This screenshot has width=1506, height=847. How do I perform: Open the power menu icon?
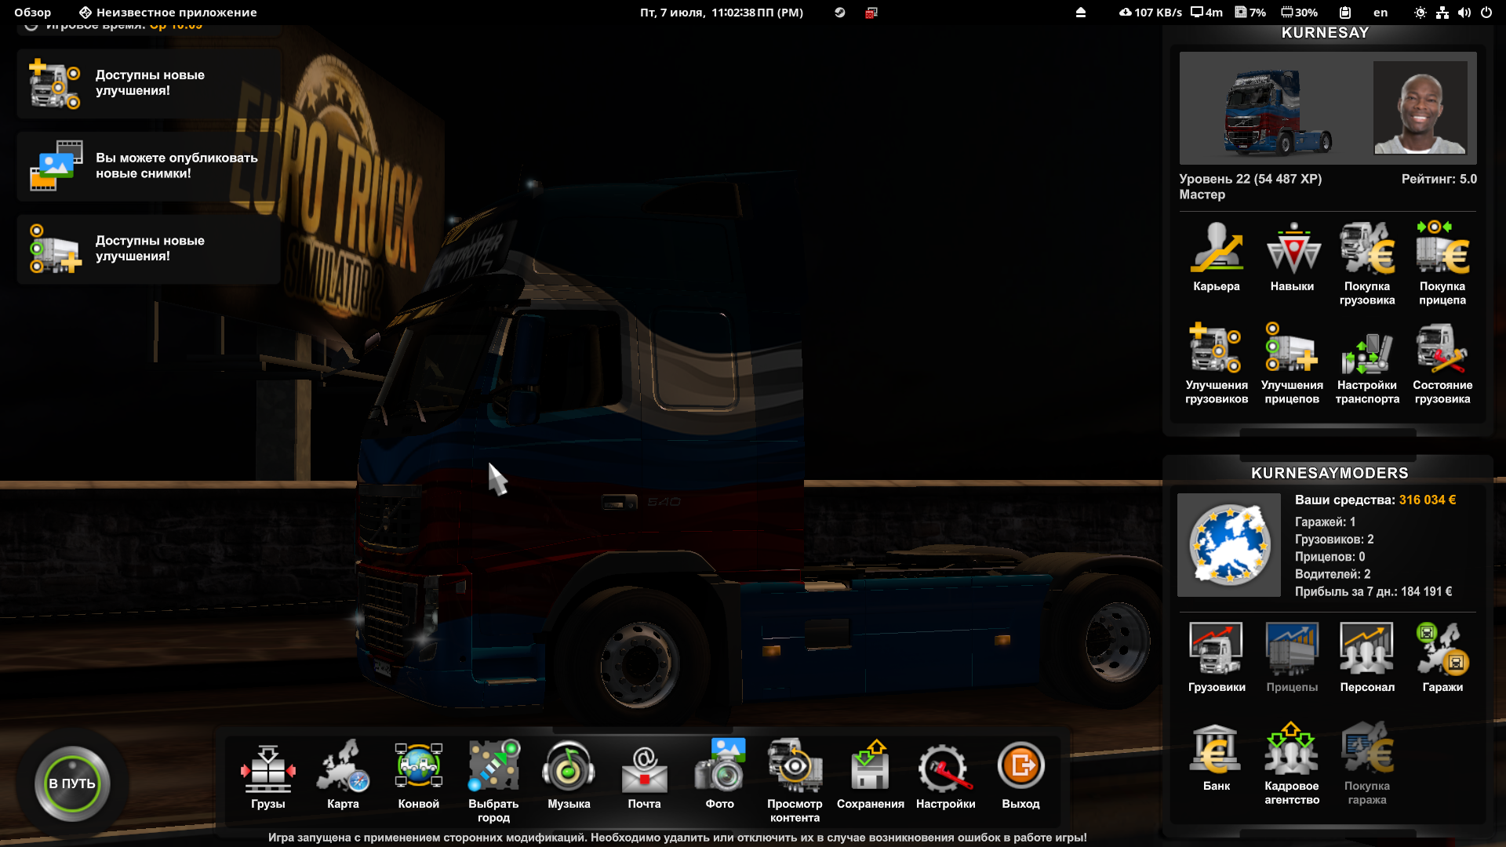(1486, 13)
